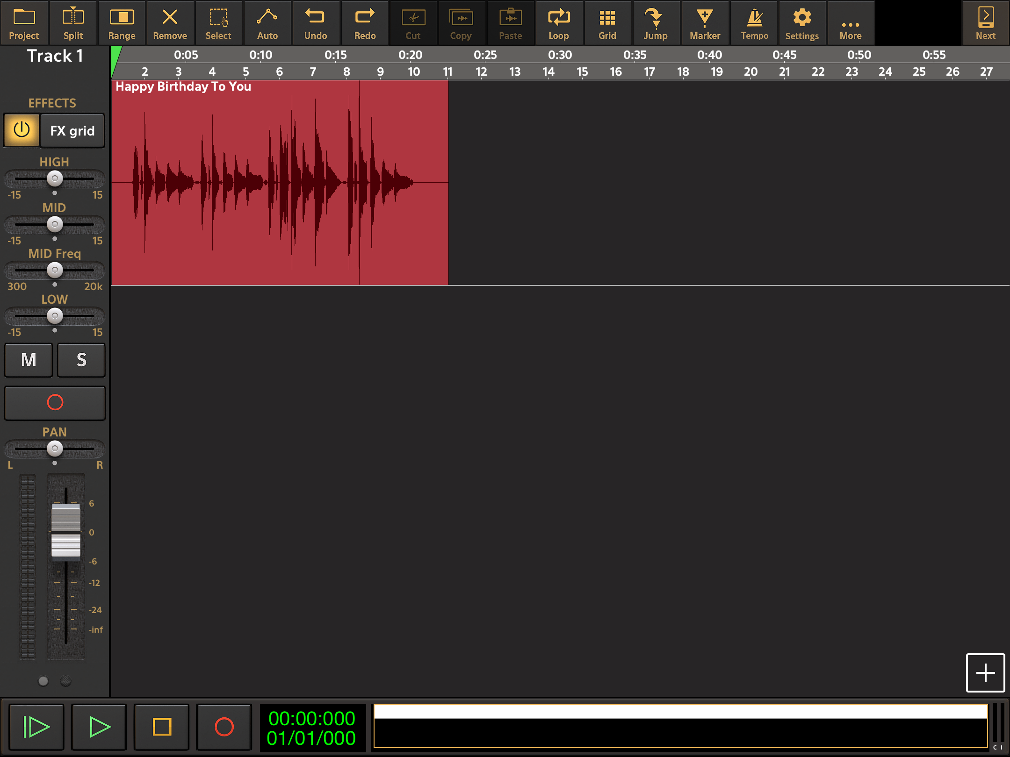The height and width of the screenshot is (757, 1010).
Task: Open the Grid options
Action: coord(607,23)
